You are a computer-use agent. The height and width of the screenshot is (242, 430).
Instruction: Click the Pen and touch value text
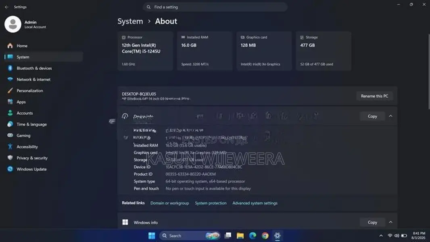pyautogui.click(x=208, y=188)
